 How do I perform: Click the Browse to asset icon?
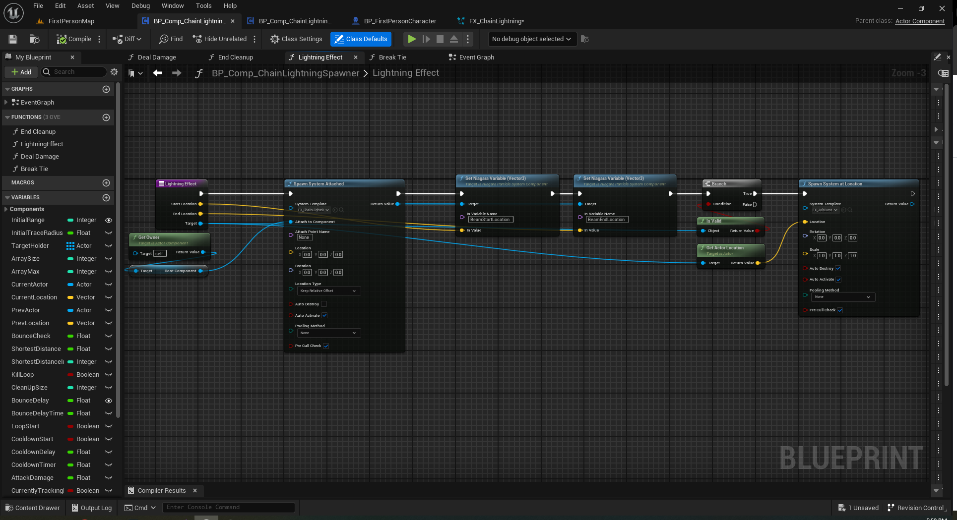34,39
